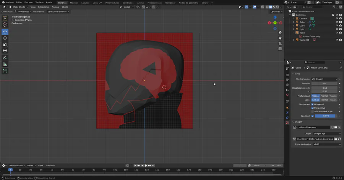
Task: Open the Origen Imagen fija dropdown
Action: (327, 134)
